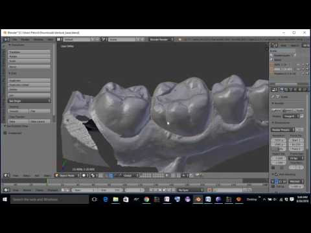Click the Rotate button
The height and width of the screenshot is (233, 311).
click(x=30, y=56)
